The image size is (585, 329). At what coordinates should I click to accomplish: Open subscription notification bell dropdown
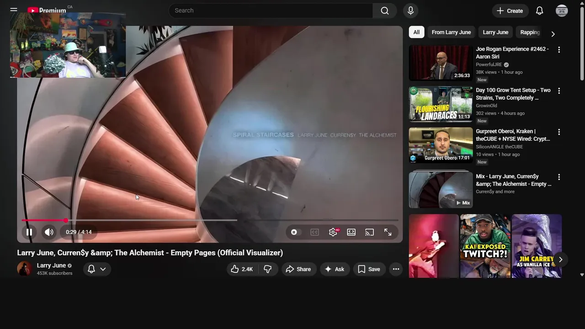click(x=97, y=269)
